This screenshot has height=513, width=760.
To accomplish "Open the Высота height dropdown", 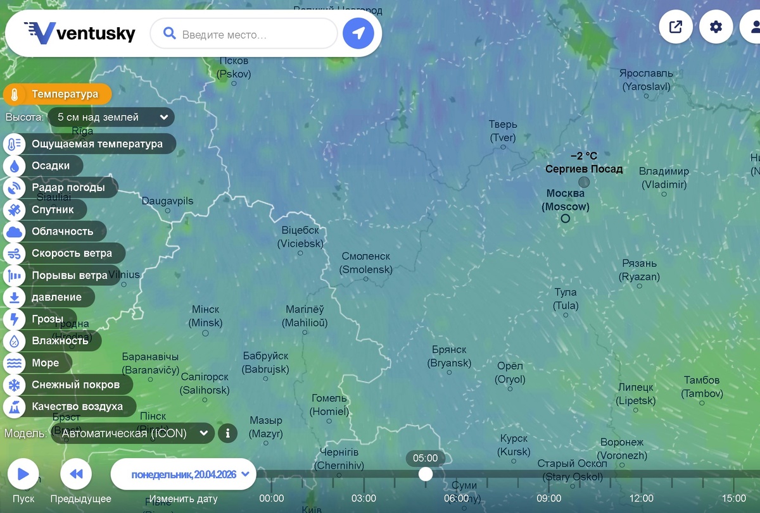I will pyautogui.click(x=111, y=117).
